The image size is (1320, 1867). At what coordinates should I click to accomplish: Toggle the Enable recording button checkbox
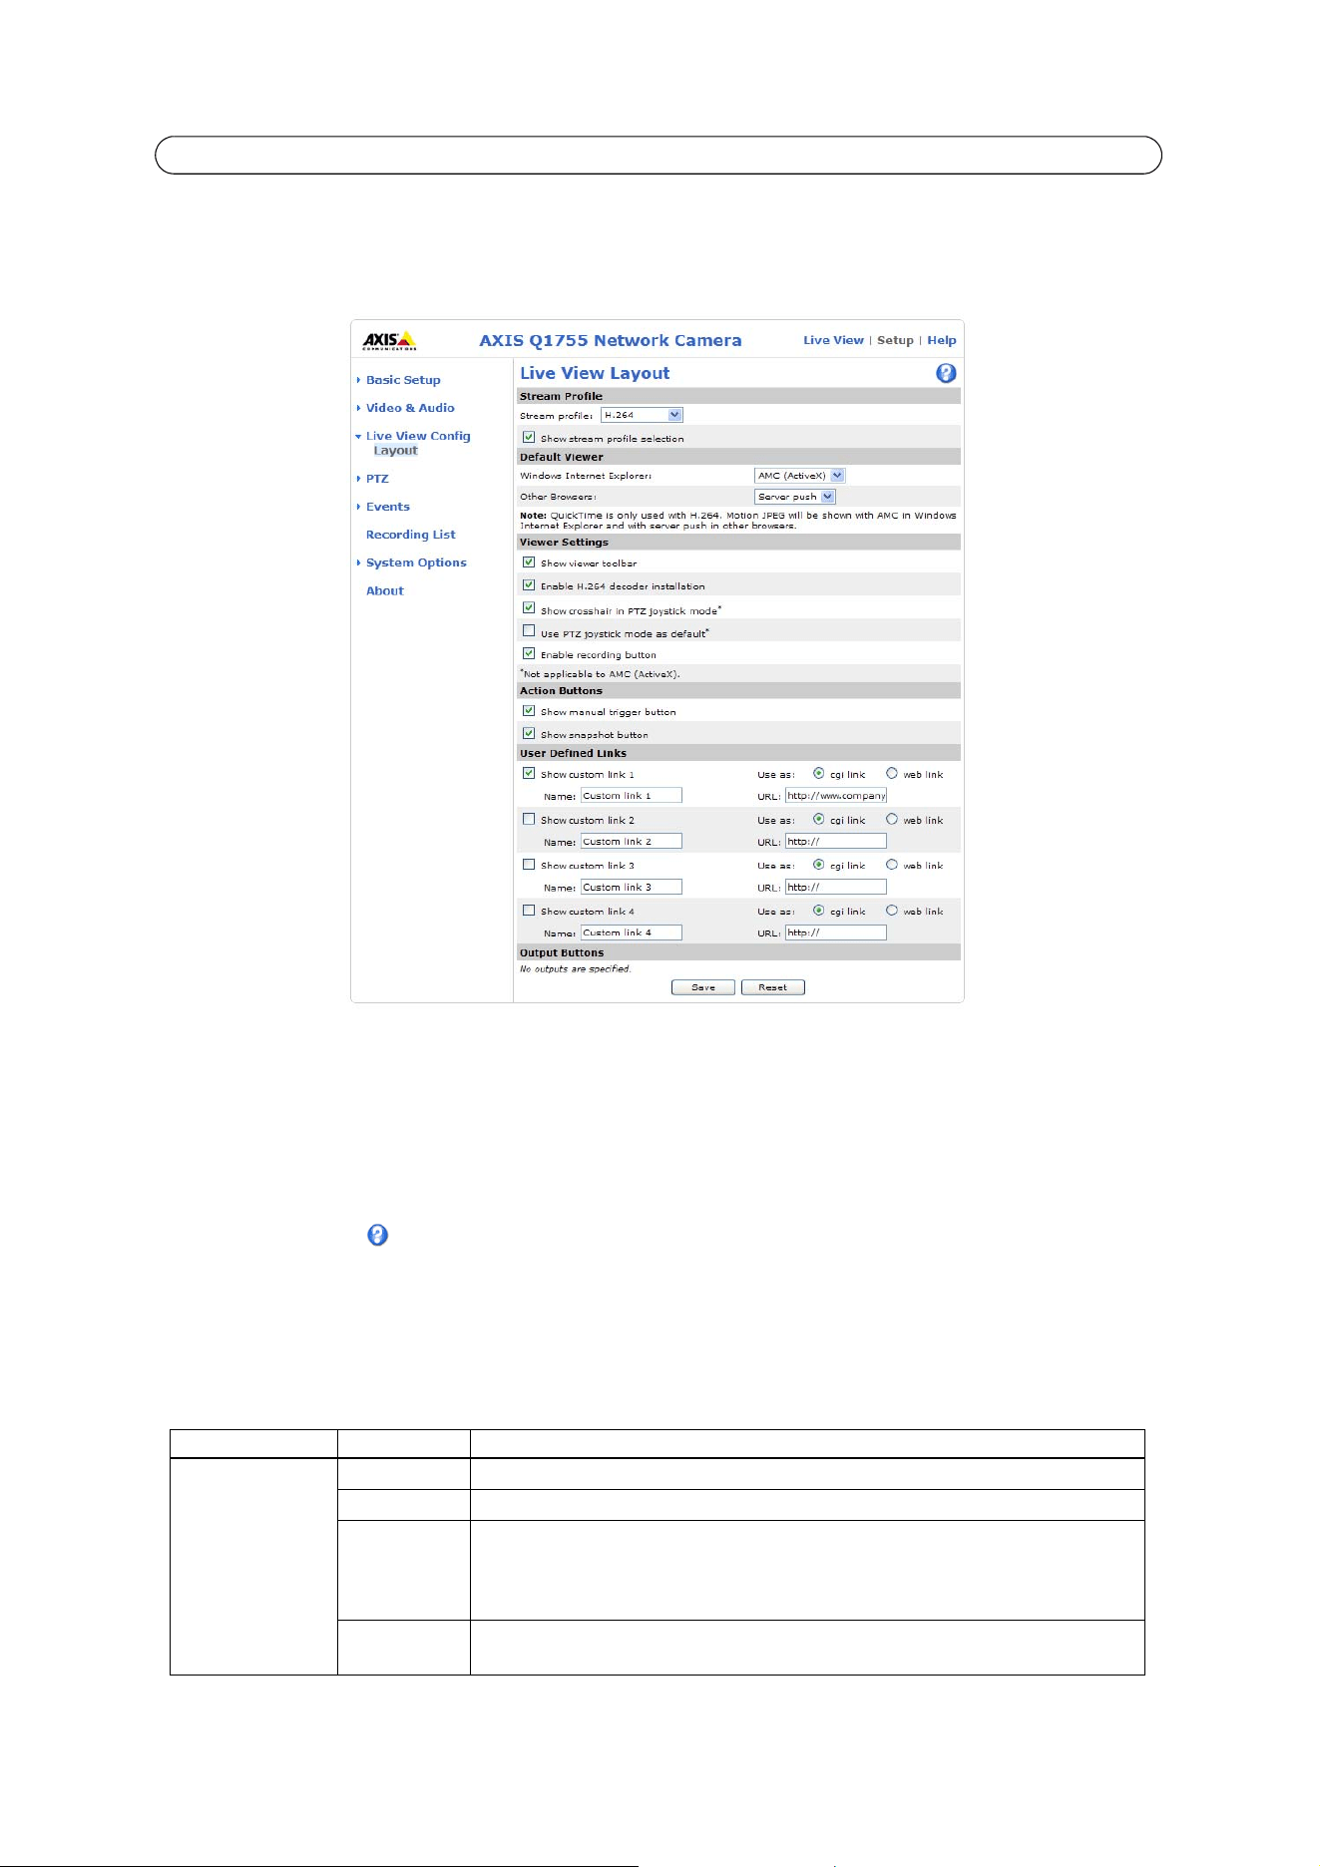click(x=529, y=654)
